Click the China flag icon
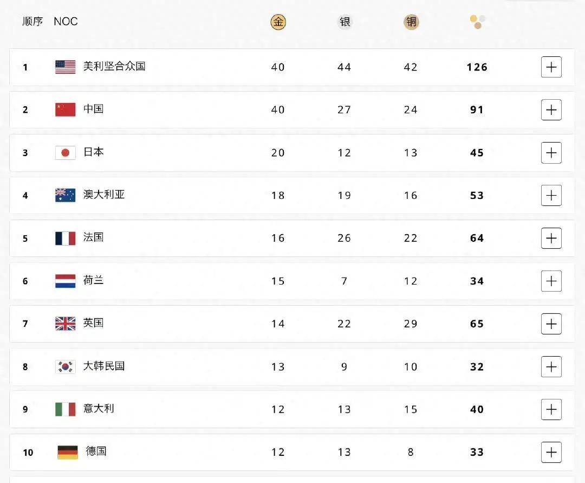This screenshot has height=483, width=585. [x=66, y=110]
